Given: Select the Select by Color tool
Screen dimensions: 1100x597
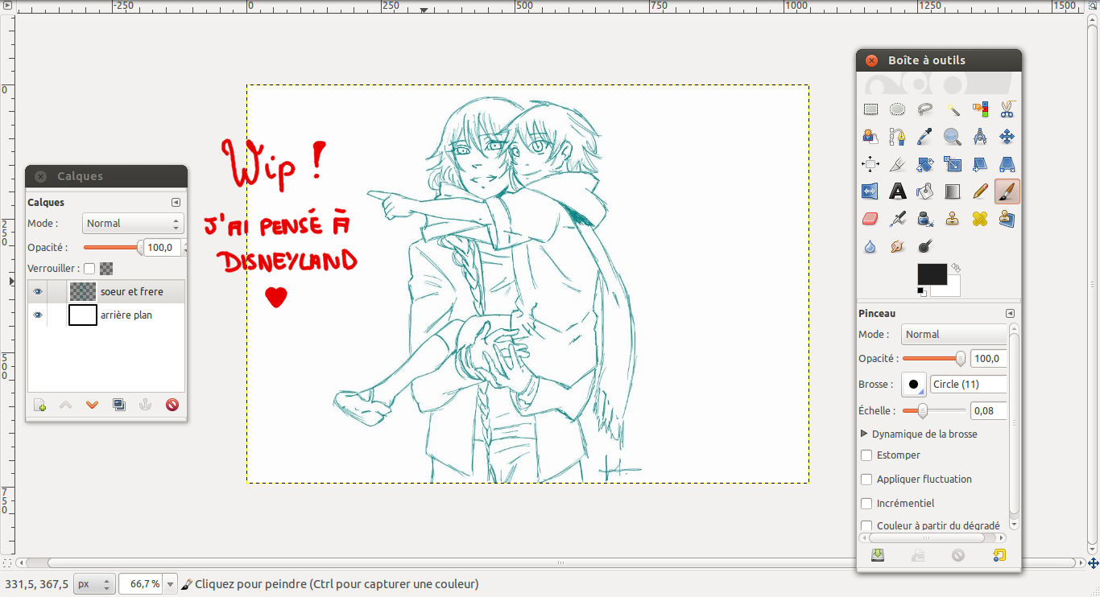Looking at the screenshot, I should point(980,109).
